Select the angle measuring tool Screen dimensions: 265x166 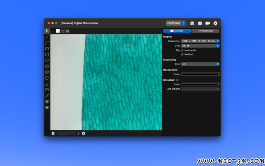tap(47, 84)
